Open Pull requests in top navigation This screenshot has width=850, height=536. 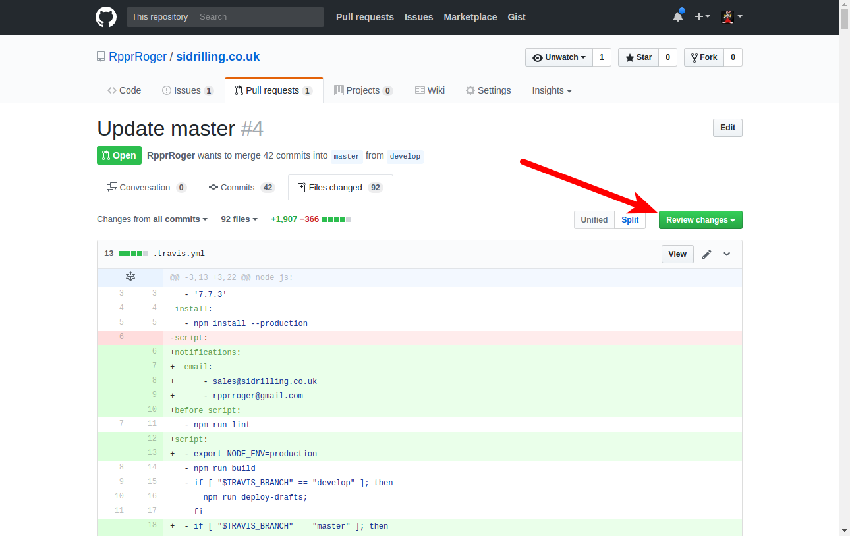(x=365, y=17)
